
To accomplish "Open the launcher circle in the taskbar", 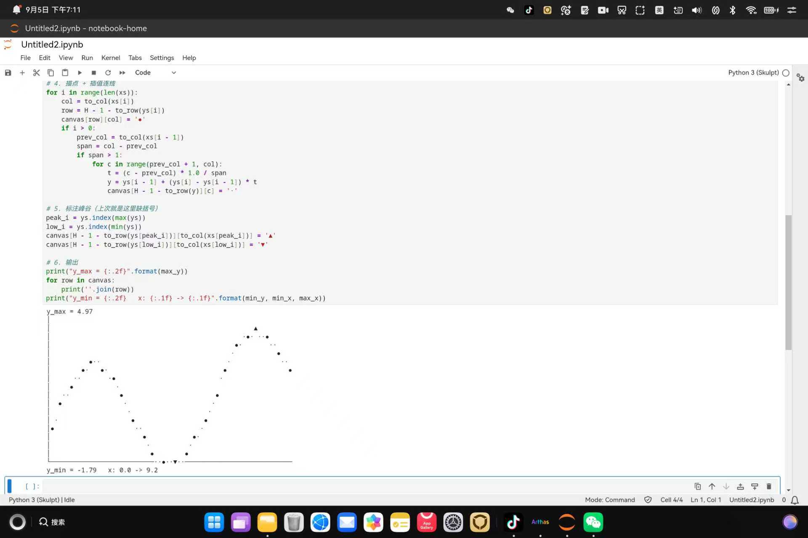I will tap(17, 522).
